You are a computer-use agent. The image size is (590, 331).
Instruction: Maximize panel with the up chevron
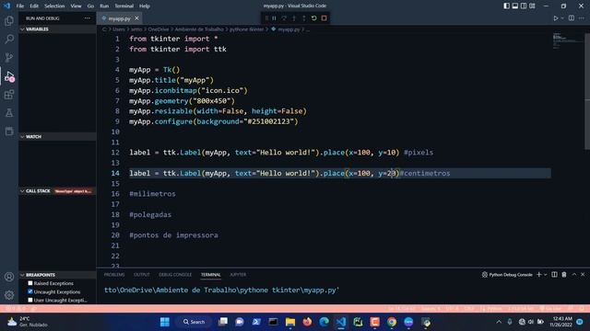[x=574, y=275]
